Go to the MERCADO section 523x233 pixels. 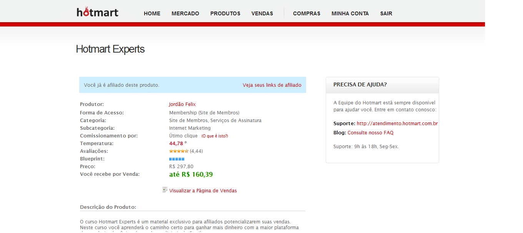click(x=185, y=13)
